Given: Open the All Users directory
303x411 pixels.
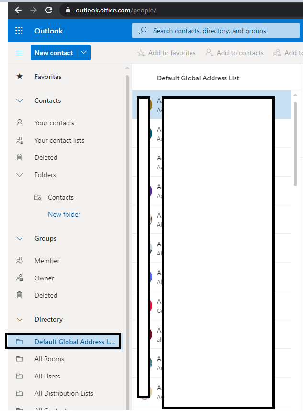Looking at the screenshot, I should click(x=47, y=376).
